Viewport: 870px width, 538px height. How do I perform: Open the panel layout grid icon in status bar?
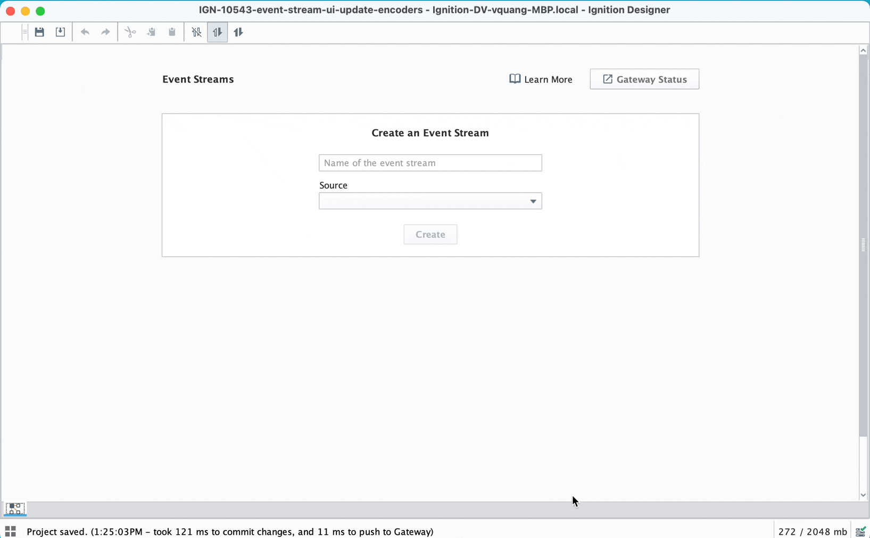(x=10, y=531)
